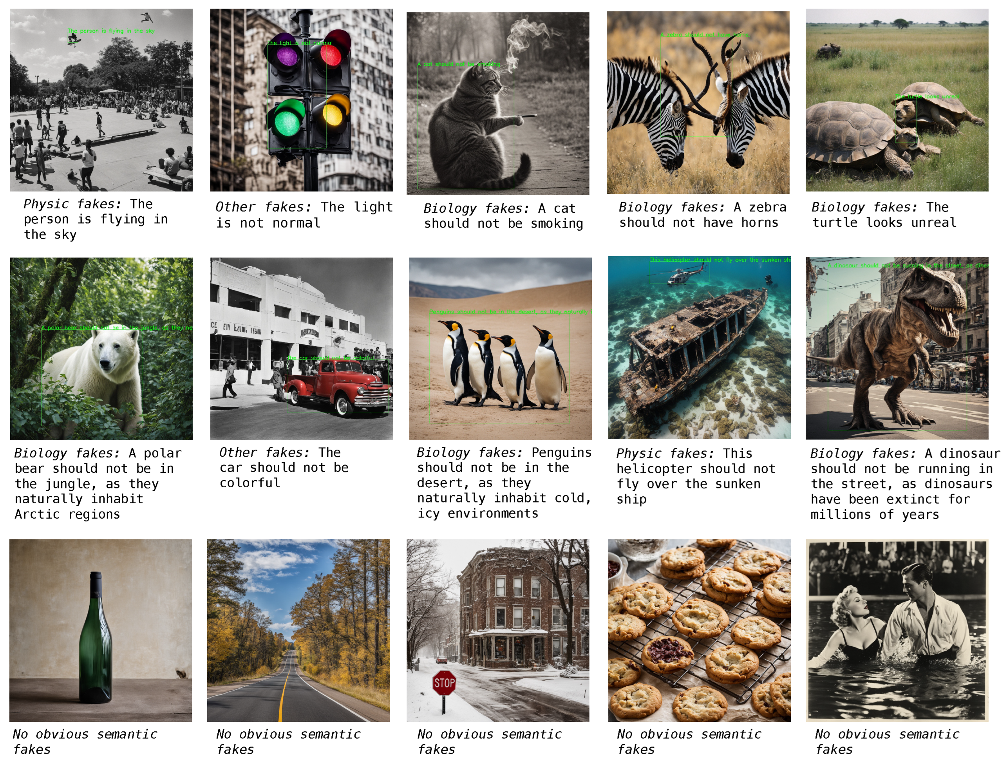Viewport: 1007px width, 763px height.
Task: Open the polar bear in jungle image
Action: coord(101,349)
